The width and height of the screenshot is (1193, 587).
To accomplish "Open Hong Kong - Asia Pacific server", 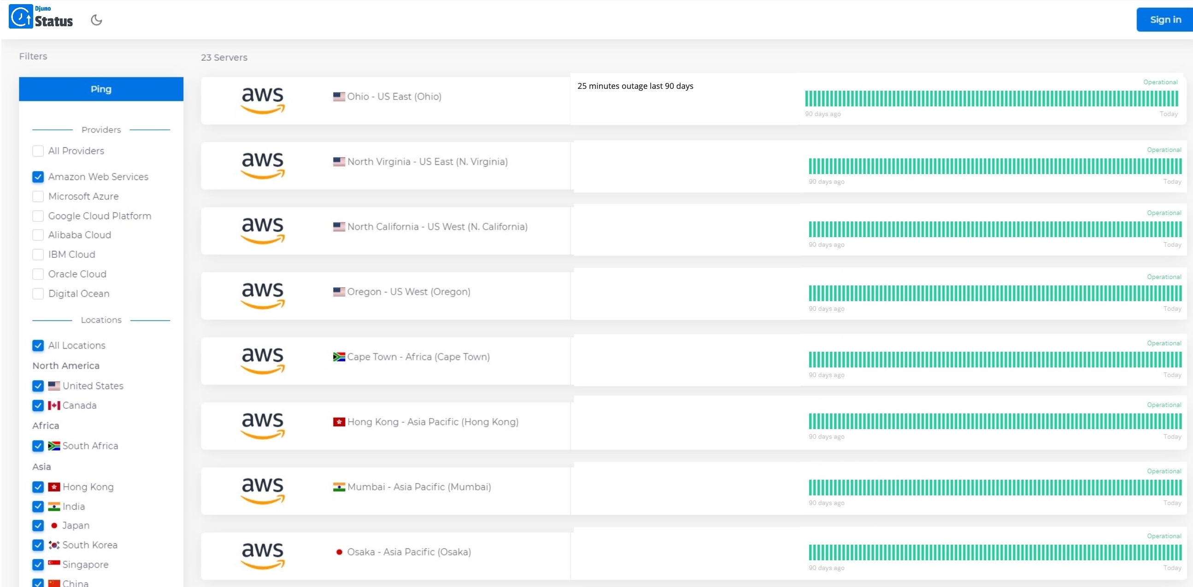I will click(433, 422).
